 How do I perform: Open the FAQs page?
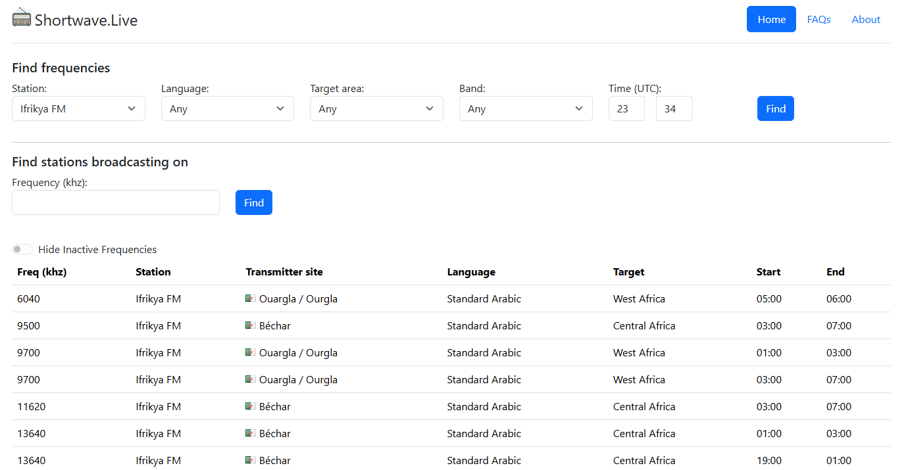(819, 19)
